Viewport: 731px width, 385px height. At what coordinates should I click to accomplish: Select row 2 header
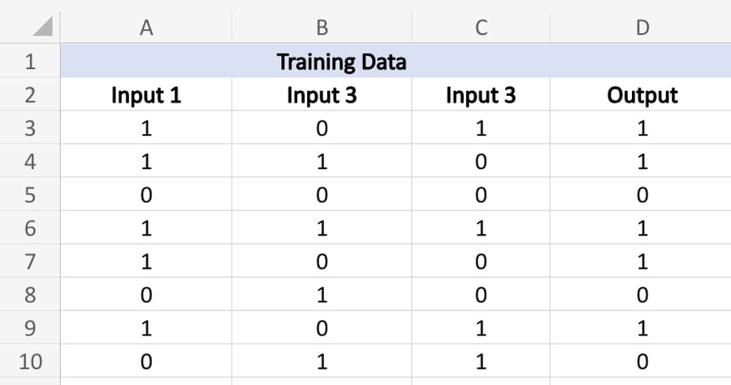[x=30, y=95]
